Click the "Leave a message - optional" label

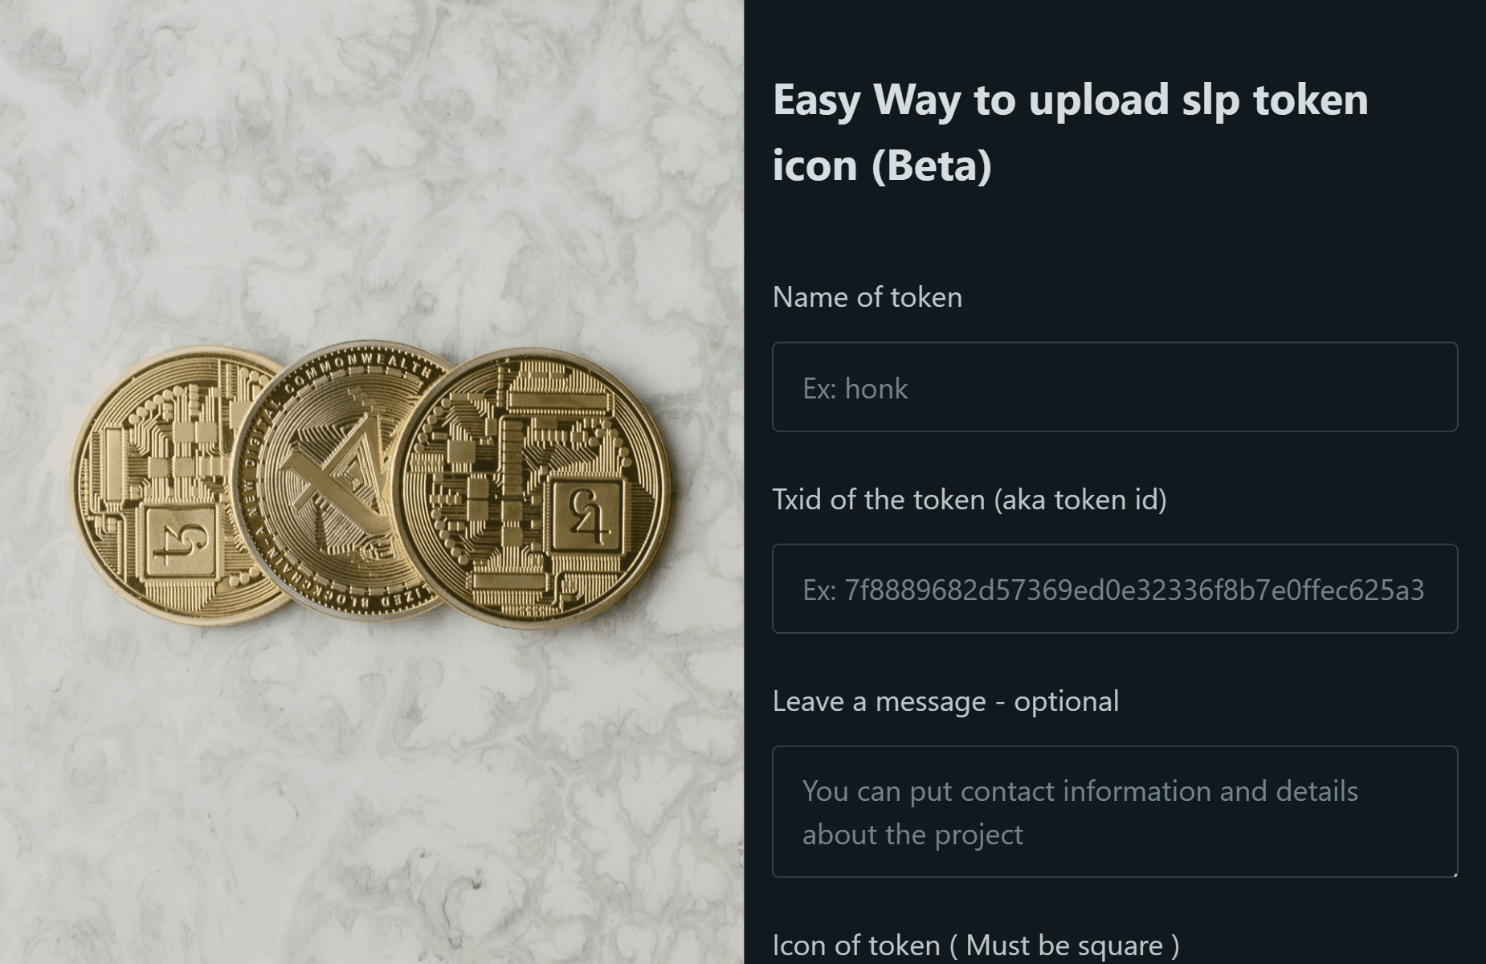pyautogui.click(x=945, y=701)
